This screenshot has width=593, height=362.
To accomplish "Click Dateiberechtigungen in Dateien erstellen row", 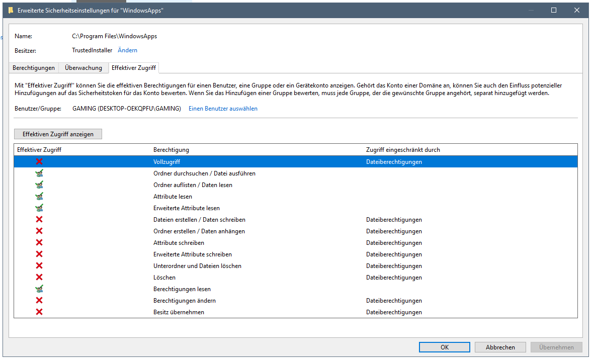I will 394,220.
